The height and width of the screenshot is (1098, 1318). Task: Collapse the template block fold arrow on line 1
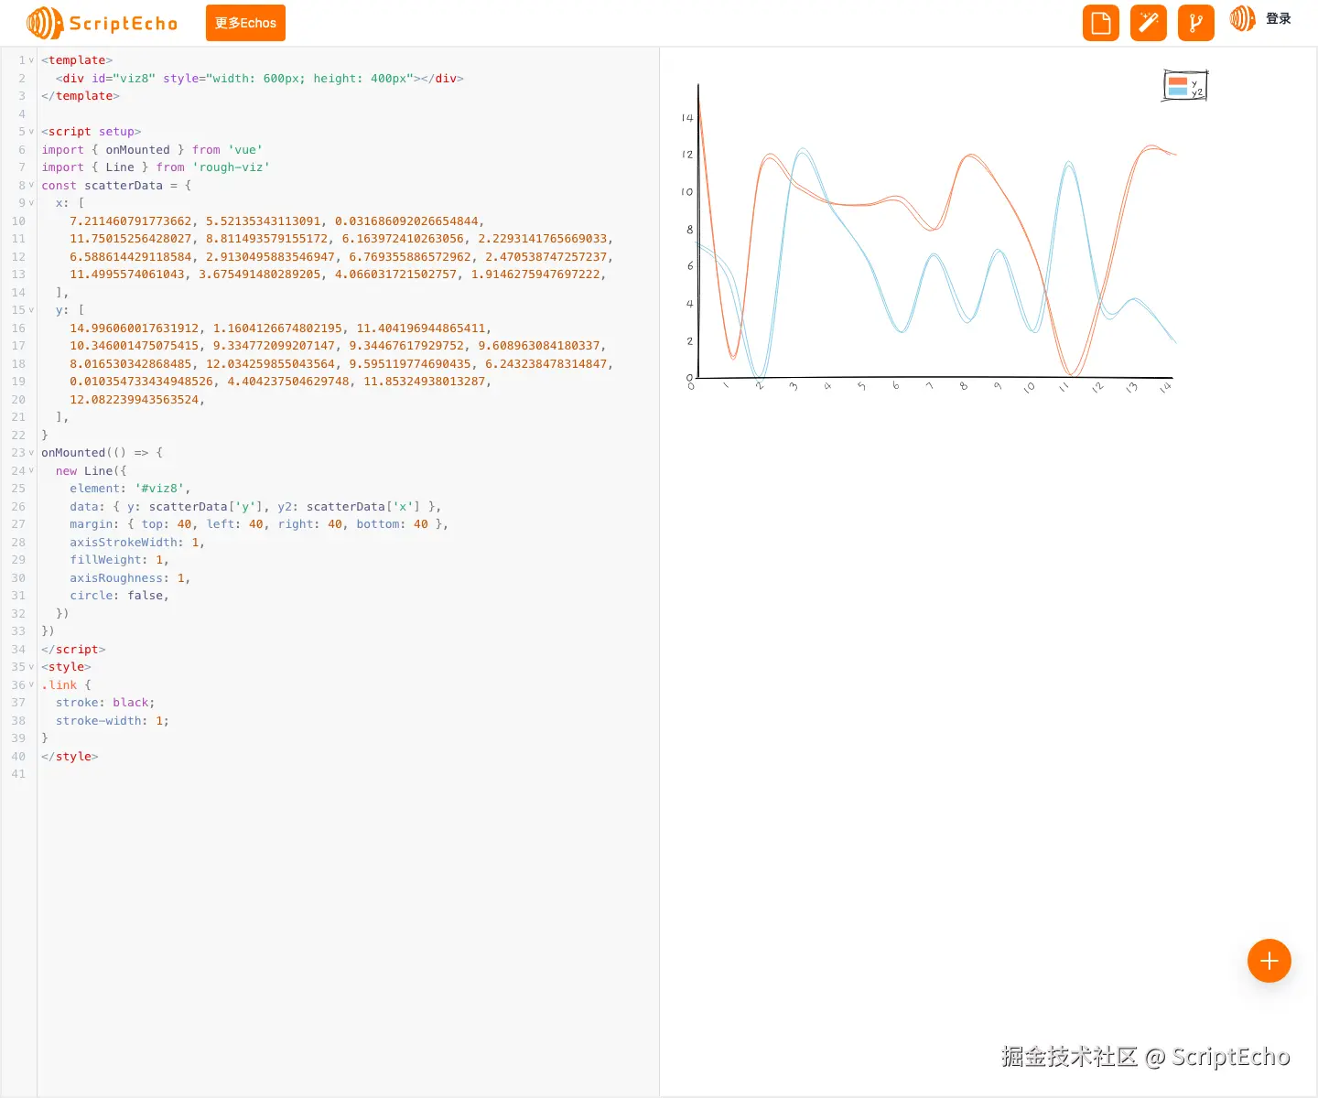pos(31,60)
